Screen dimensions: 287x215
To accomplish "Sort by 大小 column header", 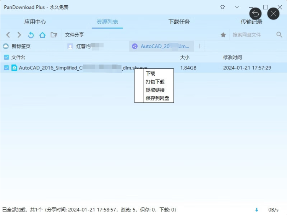I will tap(185, 57).
